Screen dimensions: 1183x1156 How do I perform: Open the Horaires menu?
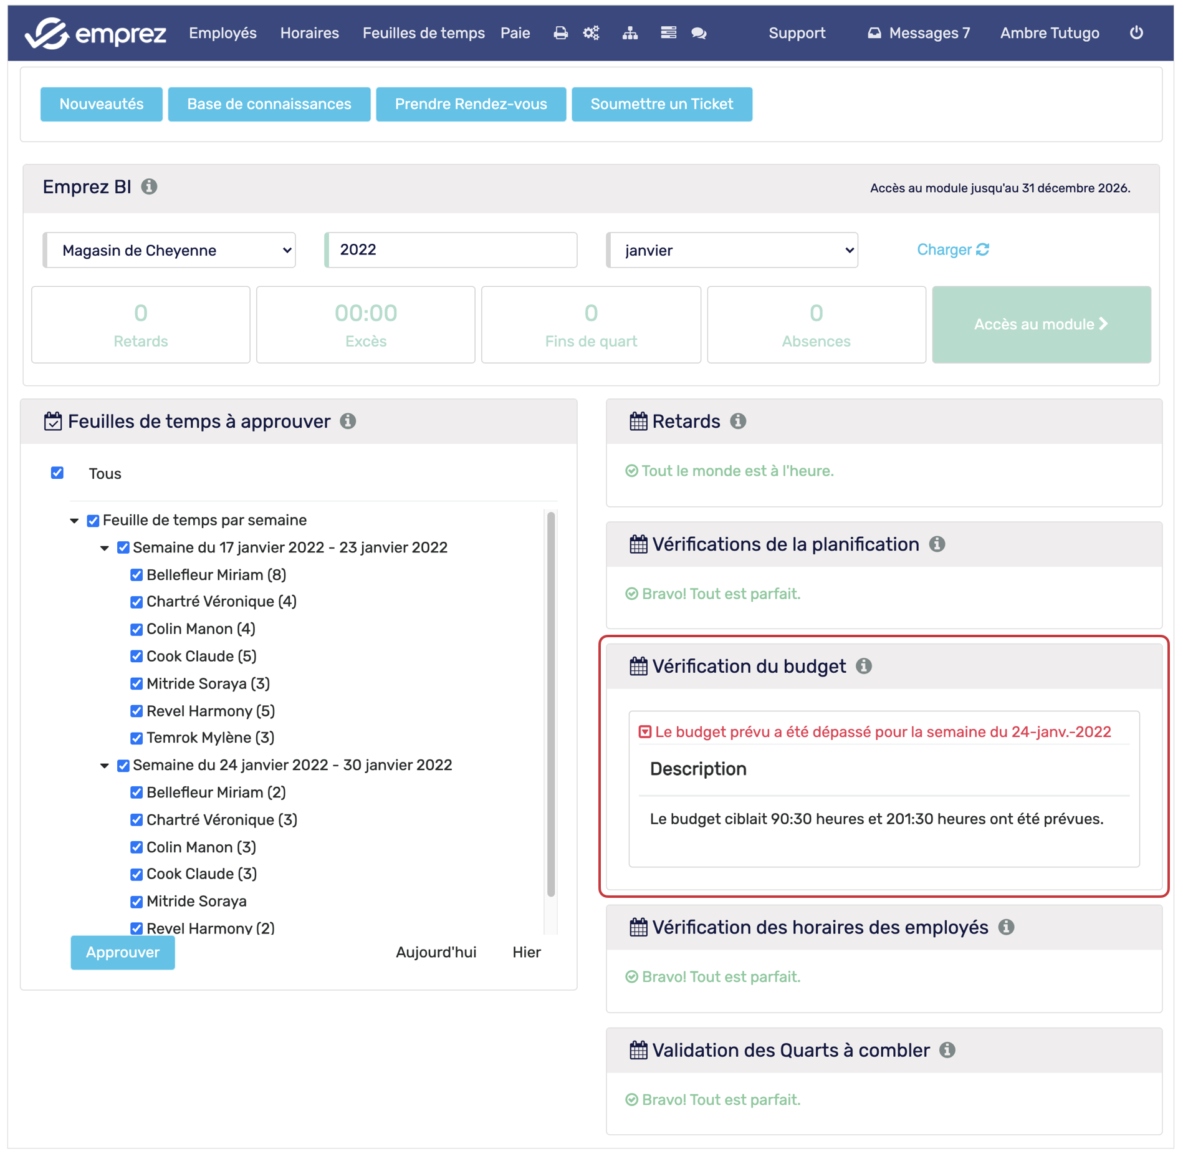(x=310, y=33)
